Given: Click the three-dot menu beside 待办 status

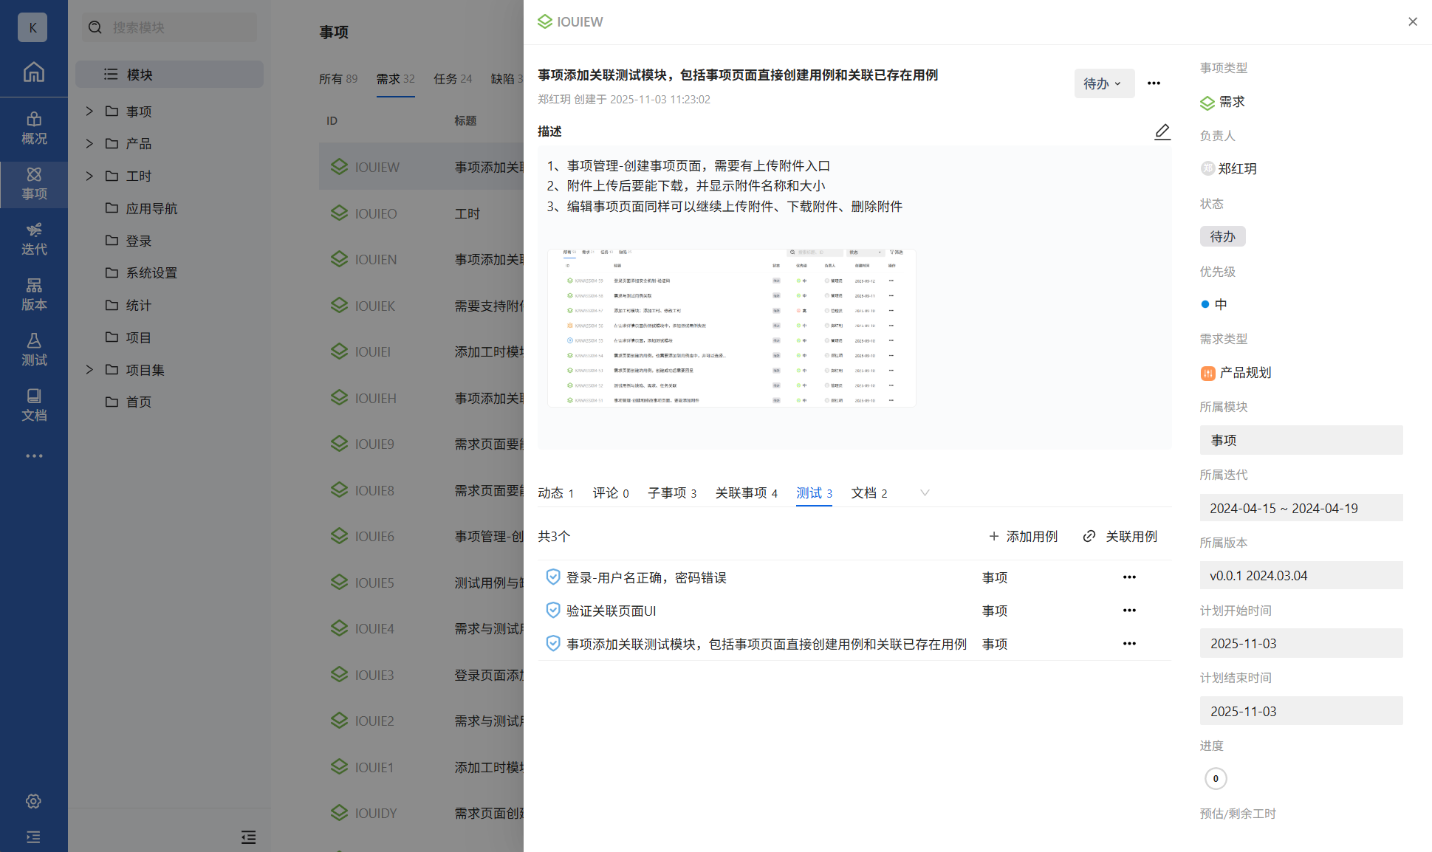Looking at the screenshot, I should [1154, 83].
